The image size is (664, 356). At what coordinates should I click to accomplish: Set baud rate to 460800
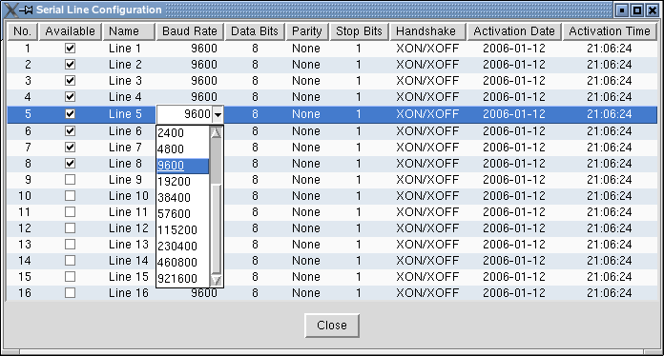(182, 263)
